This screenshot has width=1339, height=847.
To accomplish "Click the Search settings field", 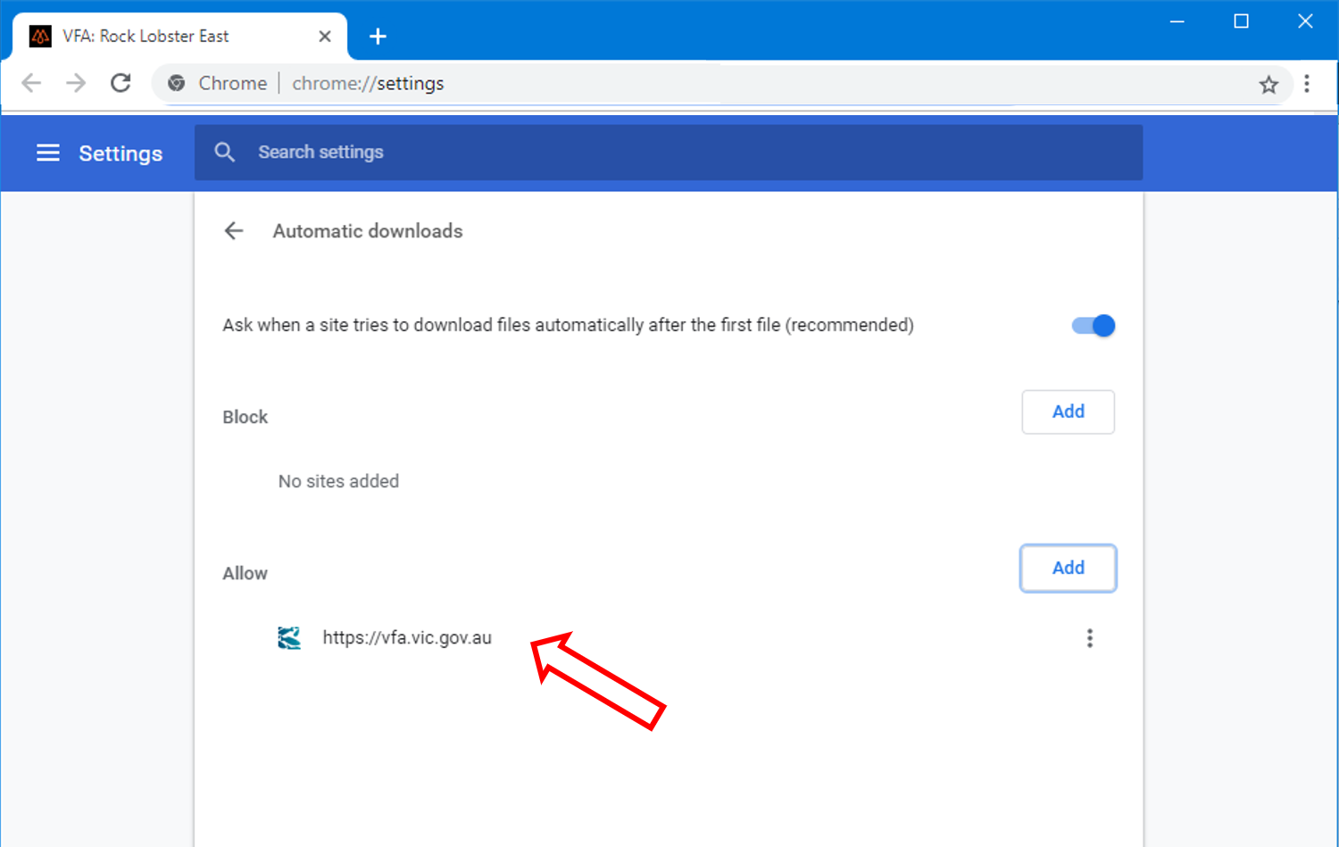I will [669, 153].
